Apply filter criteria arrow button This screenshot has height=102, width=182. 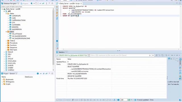coord(150,56)
